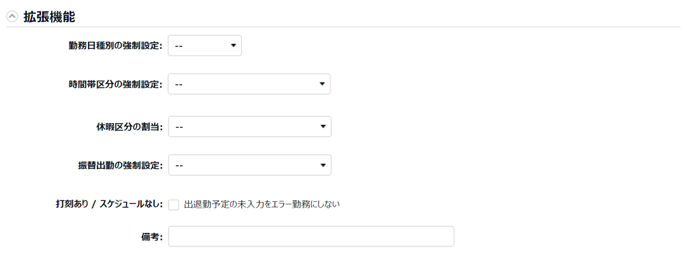Viewport: 687px width, 257px height.
Task: Click the 出退勤予定の未入力をエラー勤務にしない label text
Action: click(x=262, y=204)
